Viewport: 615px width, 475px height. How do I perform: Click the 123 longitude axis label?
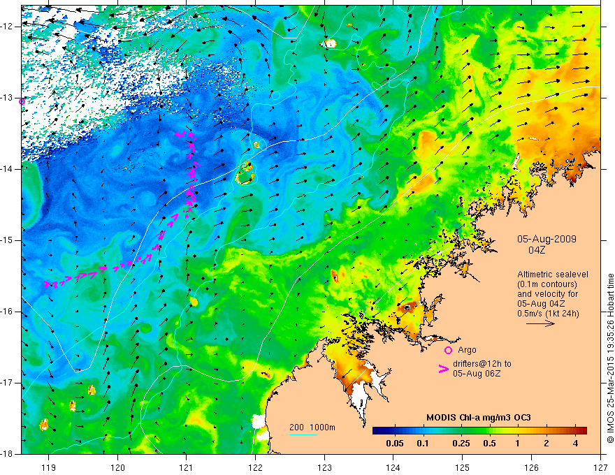[x=324, y=467]
